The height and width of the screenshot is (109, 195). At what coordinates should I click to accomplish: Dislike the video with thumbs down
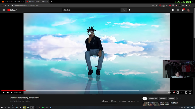point(113,101)
